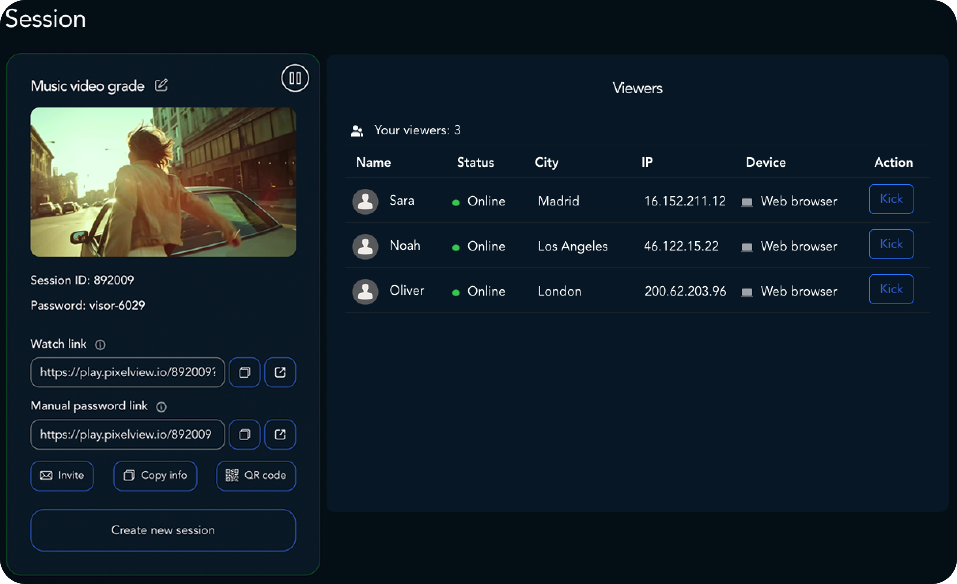
Task: Click the Manual password link info icon
Action: click(x=161, y=407)
